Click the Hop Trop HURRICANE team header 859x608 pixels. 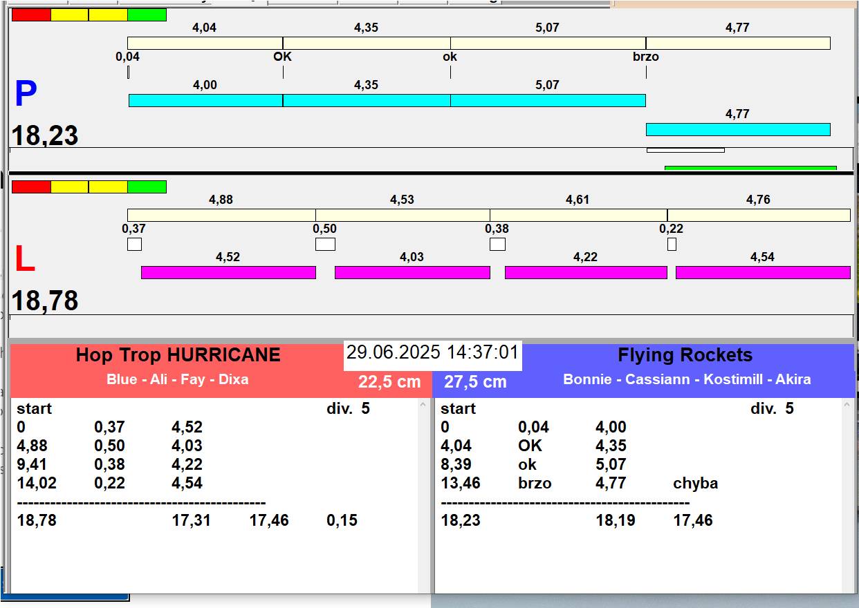[x=178, y=355]
